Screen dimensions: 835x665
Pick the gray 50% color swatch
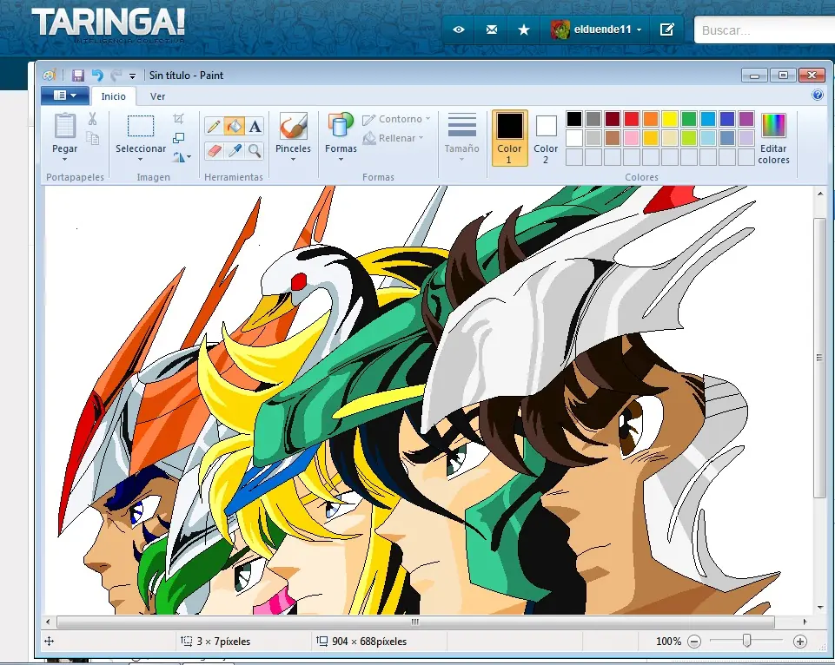coord(593,119)
